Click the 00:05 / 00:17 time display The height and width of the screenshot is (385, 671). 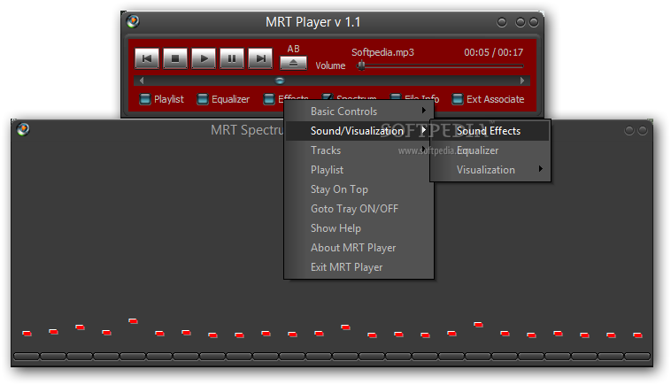(493, 52)
